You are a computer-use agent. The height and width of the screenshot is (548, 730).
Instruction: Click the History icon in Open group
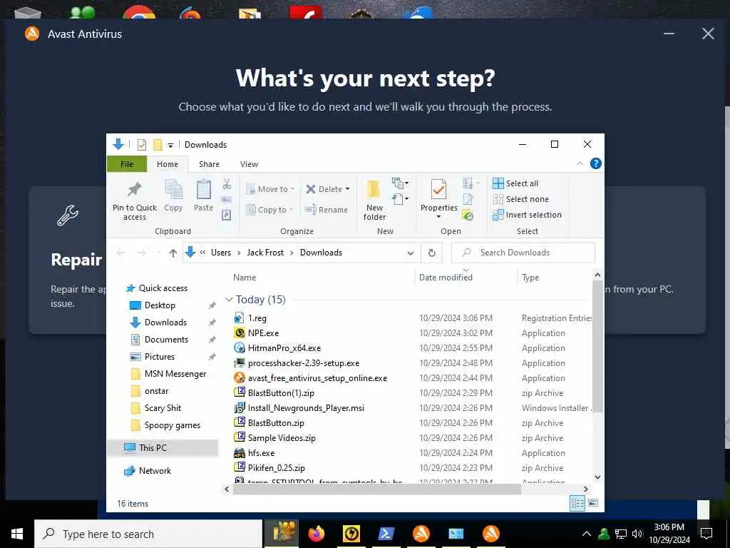468,215
